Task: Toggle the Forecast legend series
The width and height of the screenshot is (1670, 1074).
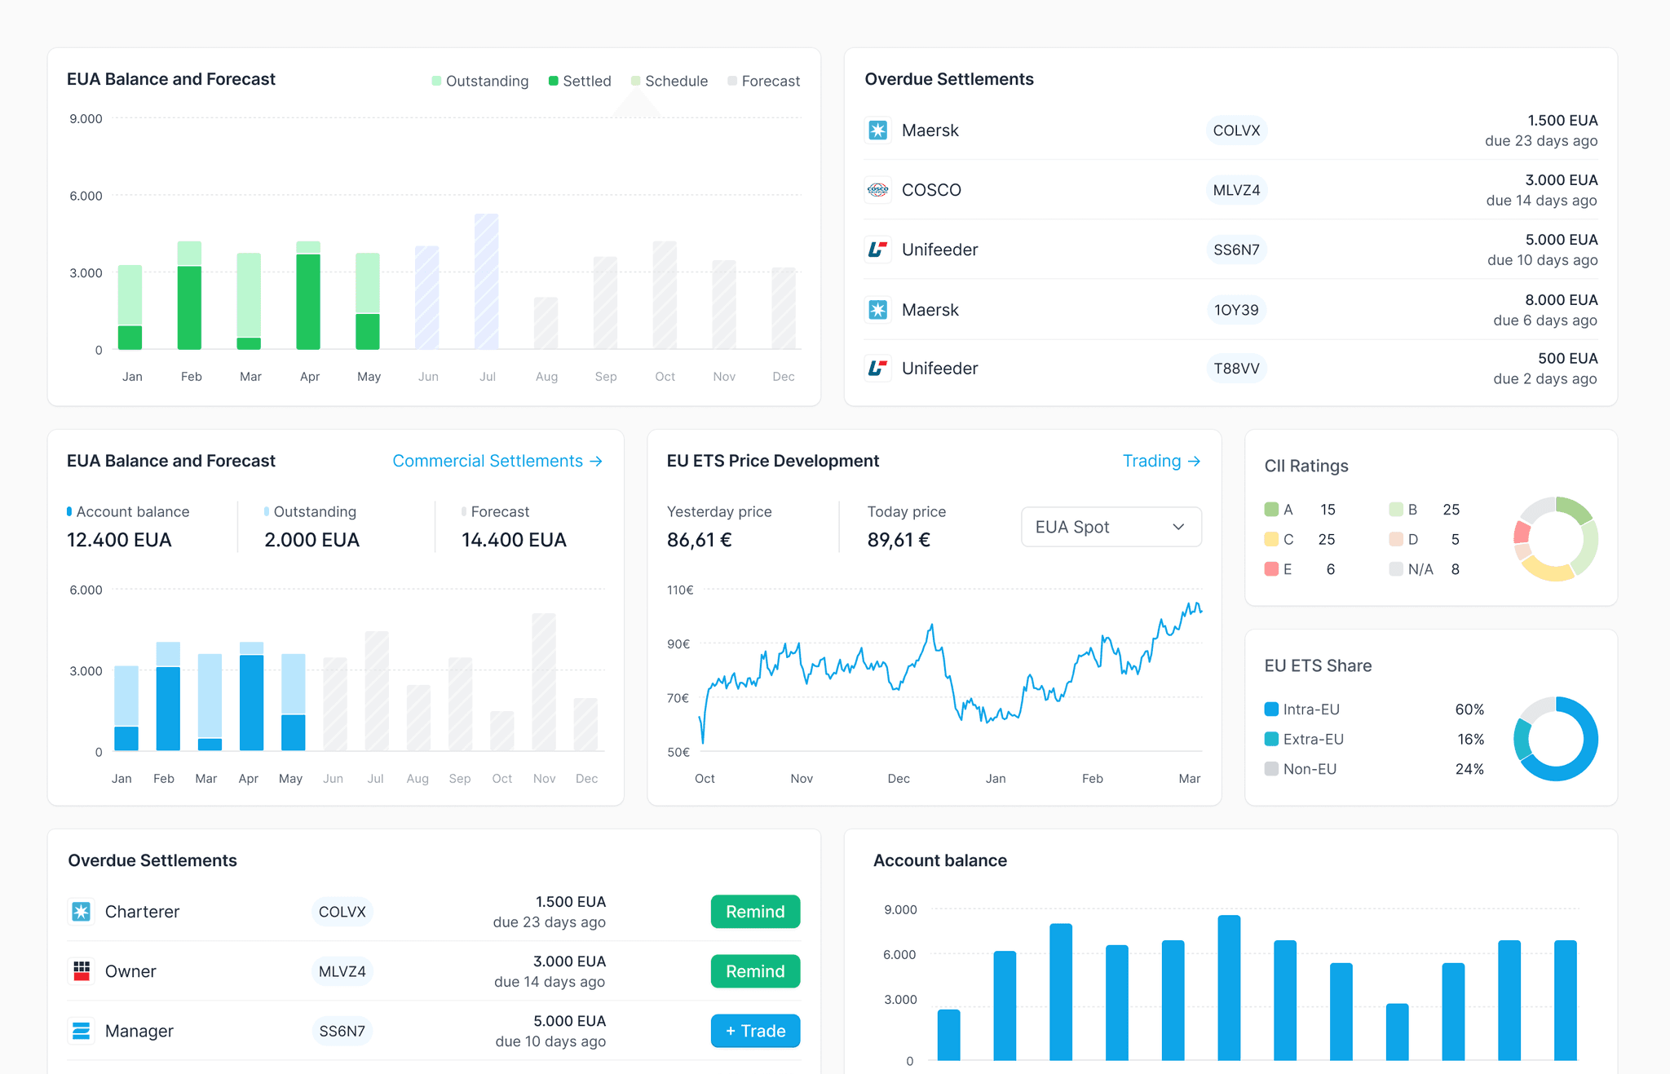Action: (763, 81)
